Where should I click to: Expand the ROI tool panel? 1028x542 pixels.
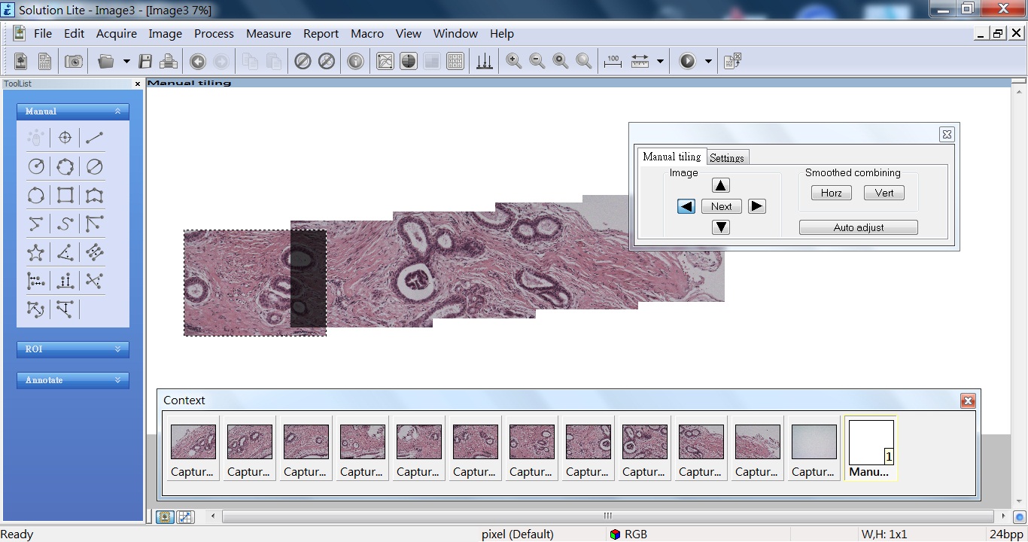pos(72,349)
